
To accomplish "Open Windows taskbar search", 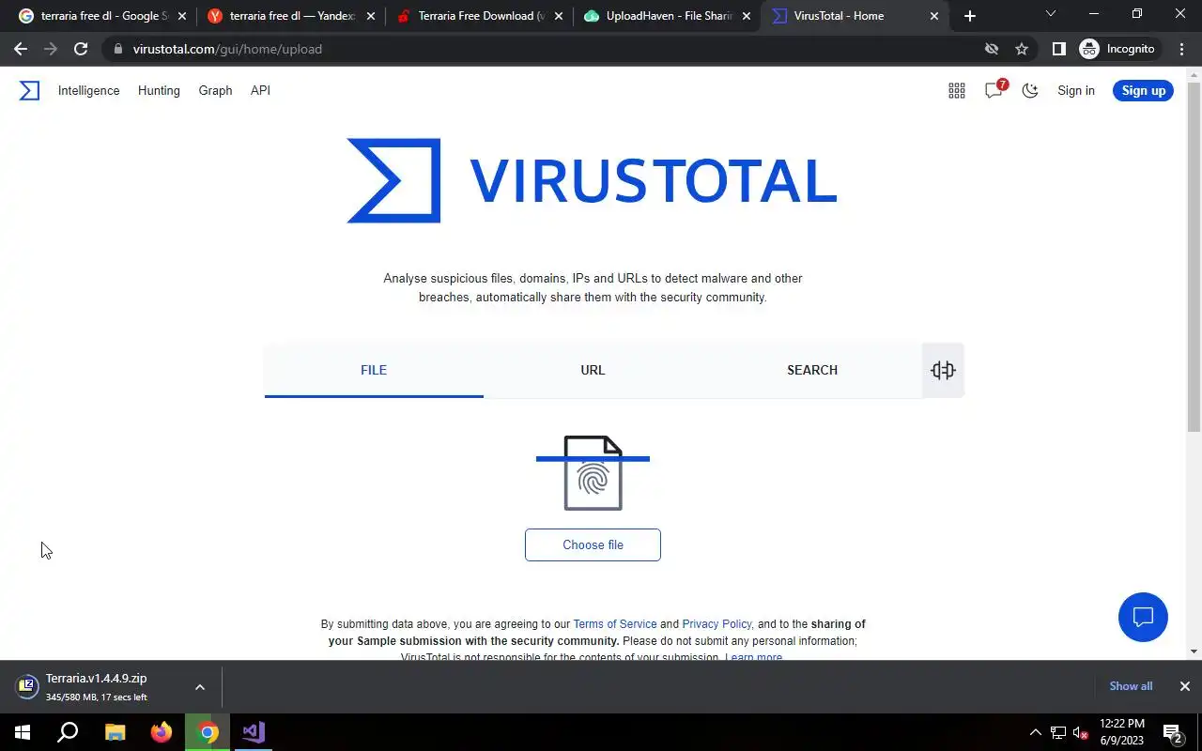I will pyautogui.click(x=68, y=732).
